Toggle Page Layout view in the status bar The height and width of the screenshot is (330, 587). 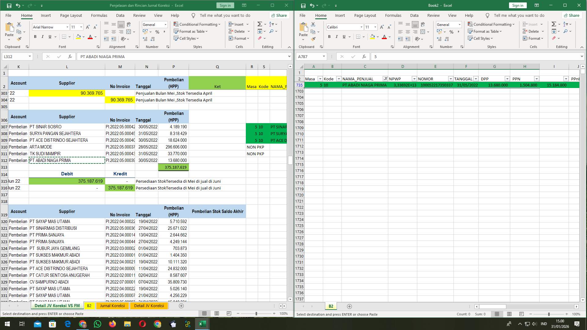click(216, 313)
